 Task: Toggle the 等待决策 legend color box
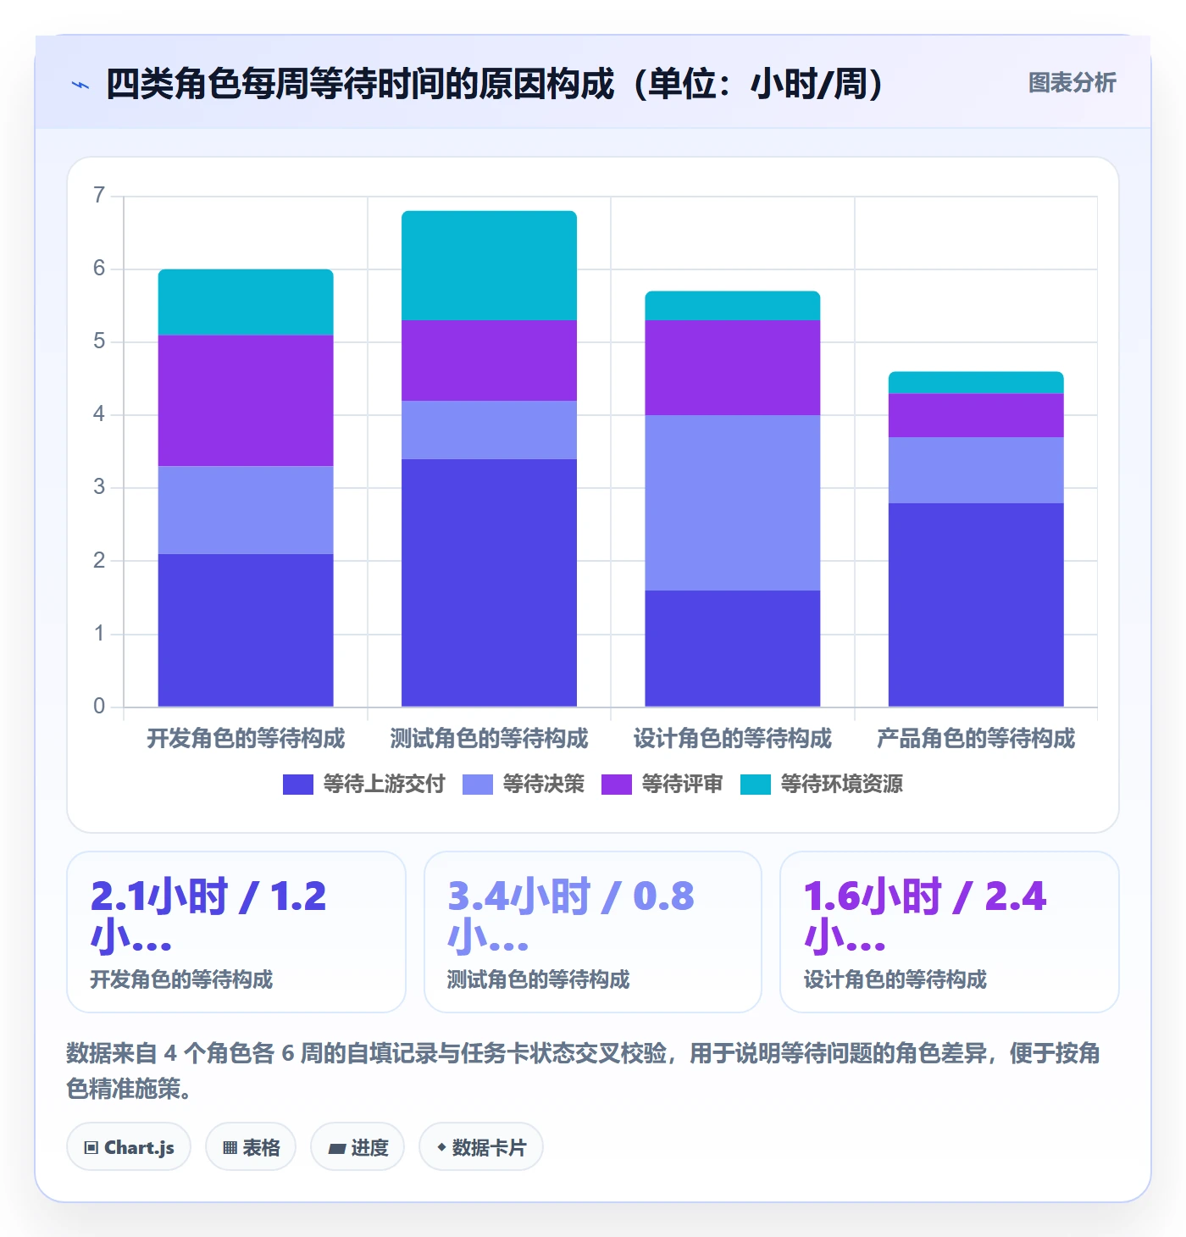(x=478, y=785)
